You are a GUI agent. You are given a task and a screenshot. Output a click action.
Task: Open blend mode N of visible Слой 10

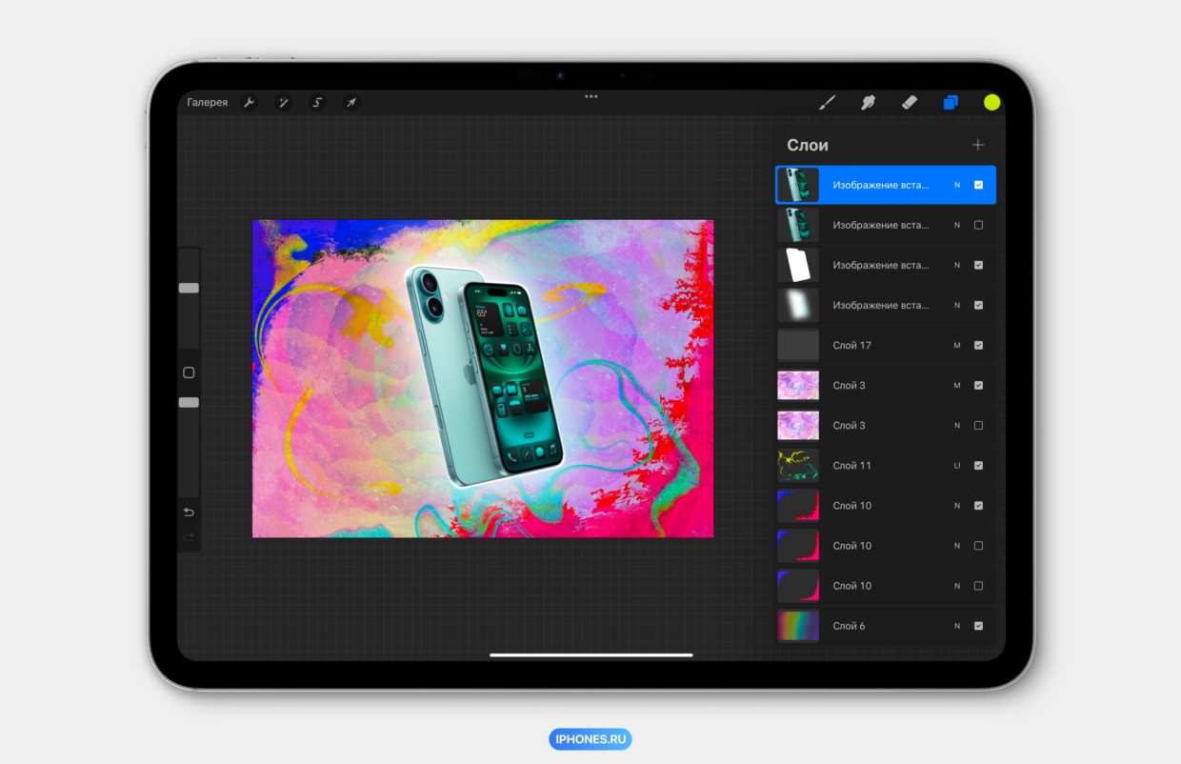pyautogui.click(x=957, y=505)
